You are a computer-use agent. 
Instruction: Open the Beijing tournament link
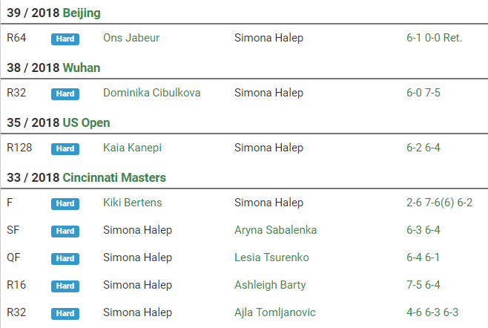(x=82, y=13)
